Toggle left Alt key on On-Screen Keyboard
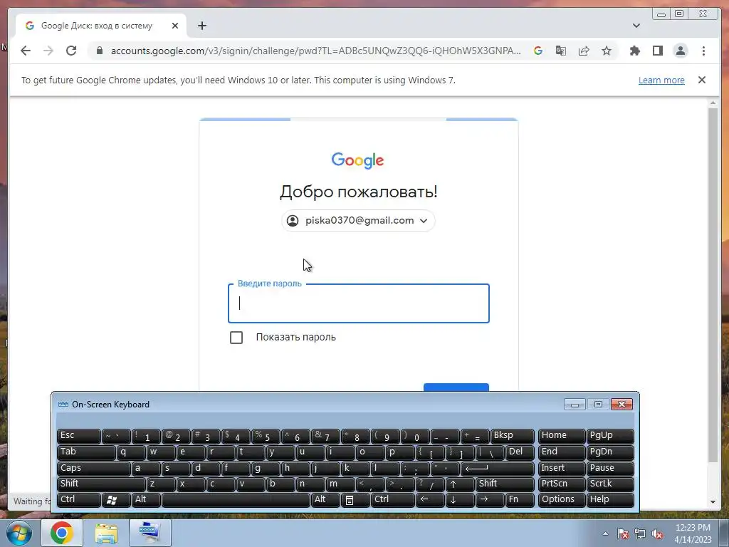729x547 pixels. [x=146, y=499]
